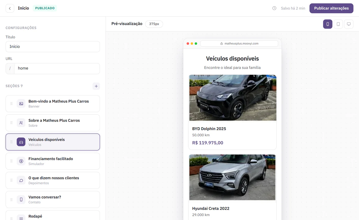Click the R$ 119.975,00 price
359x220 pixels.
208,143
